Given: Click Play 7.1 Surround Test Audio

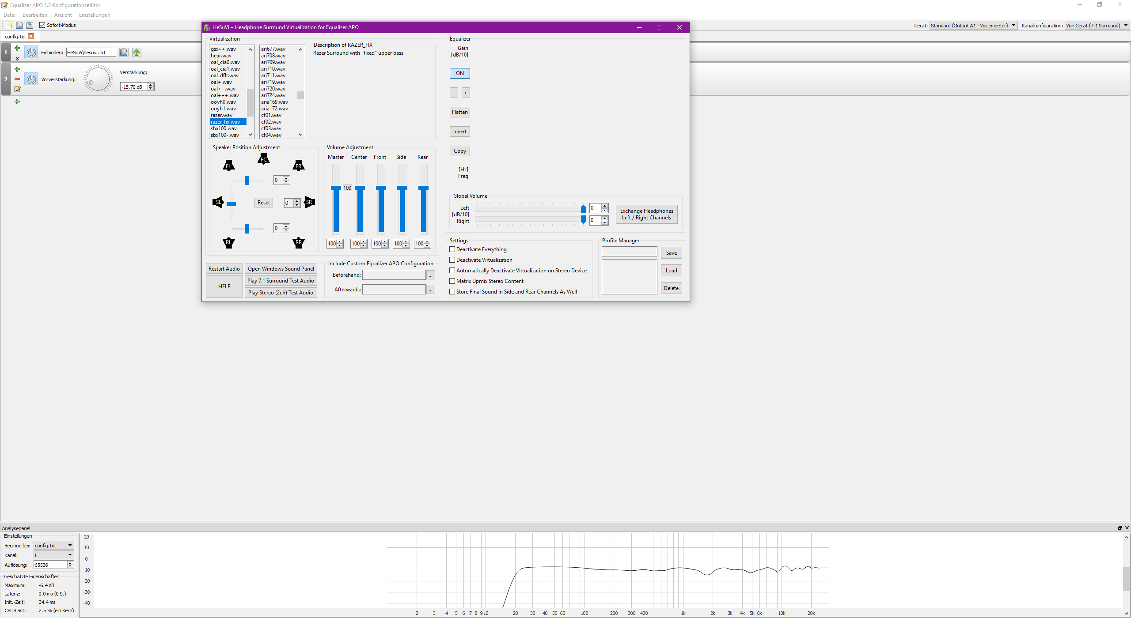Looking at the screenshot, I should click(x=281, y=281).
